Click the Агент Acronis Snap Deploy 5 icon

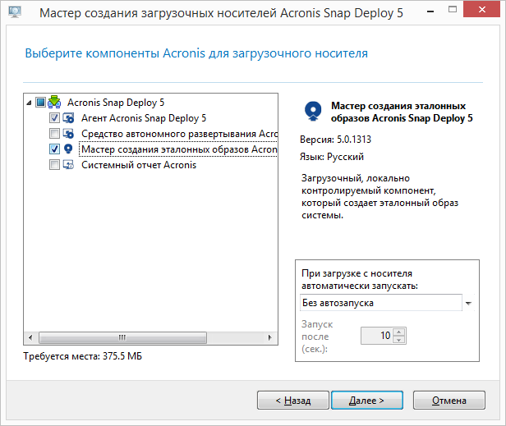(x=68, y=118)
